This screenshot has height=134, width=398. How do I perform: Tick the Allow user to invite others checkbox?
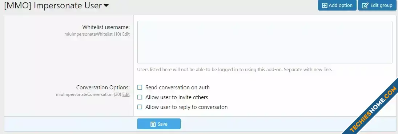(x=140, y=97)
